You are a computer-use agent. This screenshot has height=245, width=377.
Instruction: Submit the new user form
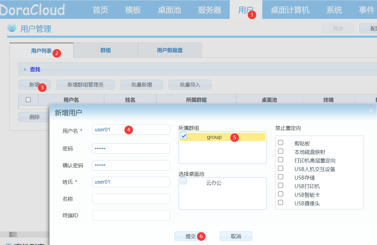point(191,236)
